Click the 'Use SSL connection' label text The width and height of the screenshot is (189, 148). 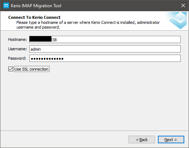click(31, 69)
